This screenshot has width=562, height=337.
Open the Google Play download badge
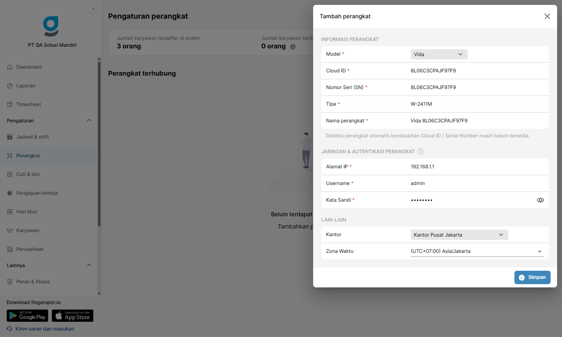tap(27, 316)
